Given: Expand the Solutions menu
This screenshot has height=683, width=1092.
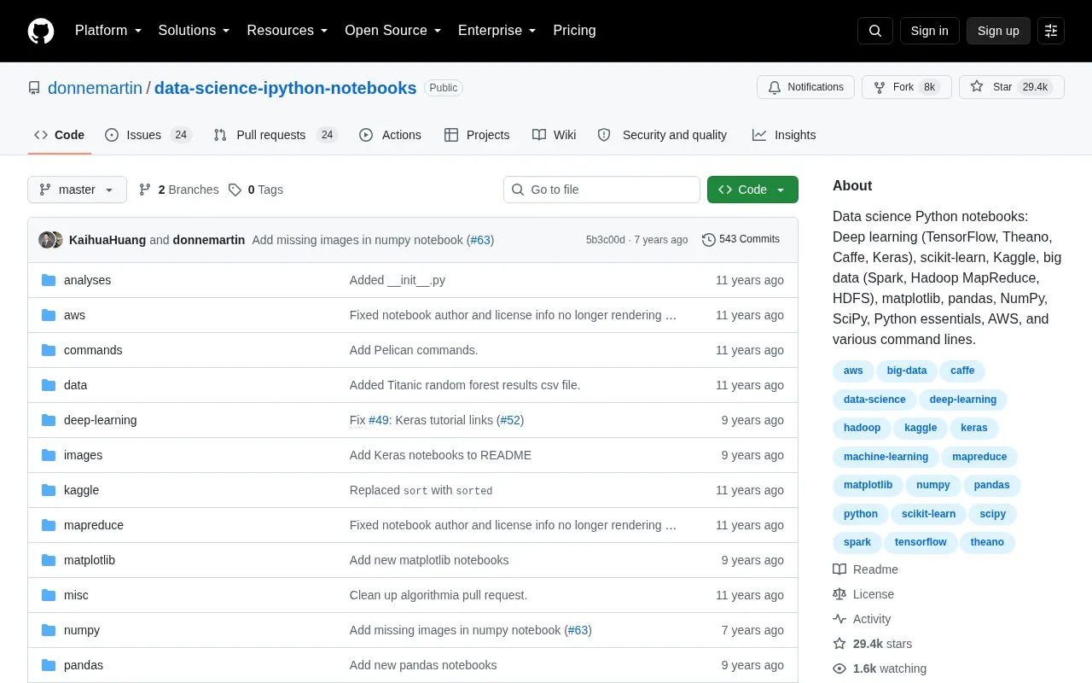Looking at the screenshot, I should (194, 31).
